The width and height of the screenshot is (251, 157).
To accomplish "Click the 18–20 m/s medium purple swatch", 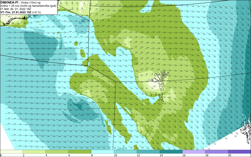I will (x=217, y=151).
